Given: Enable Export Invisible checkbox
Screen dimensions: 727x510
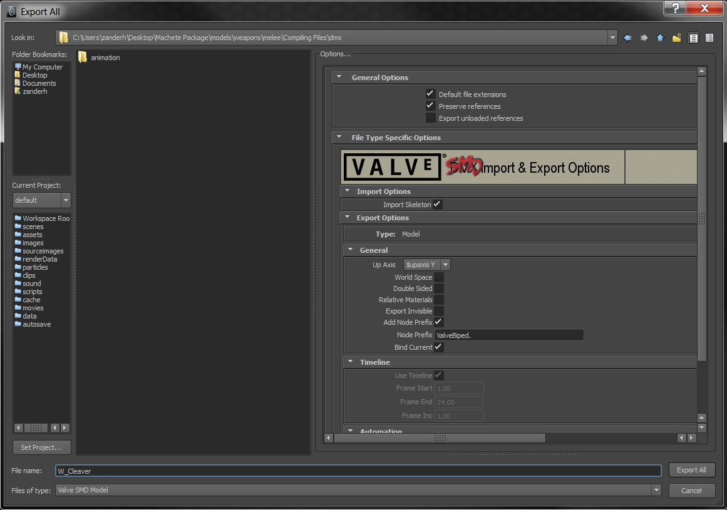Looking at the screenshot, I should (x=438, y=311).
